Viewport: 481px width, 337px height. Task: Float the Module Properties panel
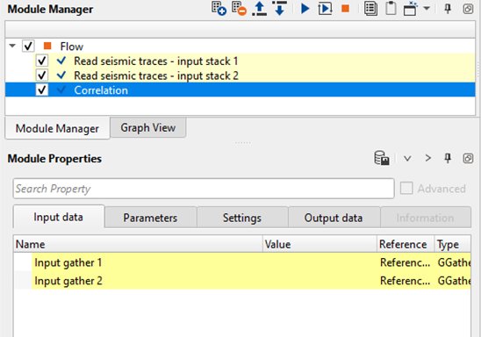(468, 158)
